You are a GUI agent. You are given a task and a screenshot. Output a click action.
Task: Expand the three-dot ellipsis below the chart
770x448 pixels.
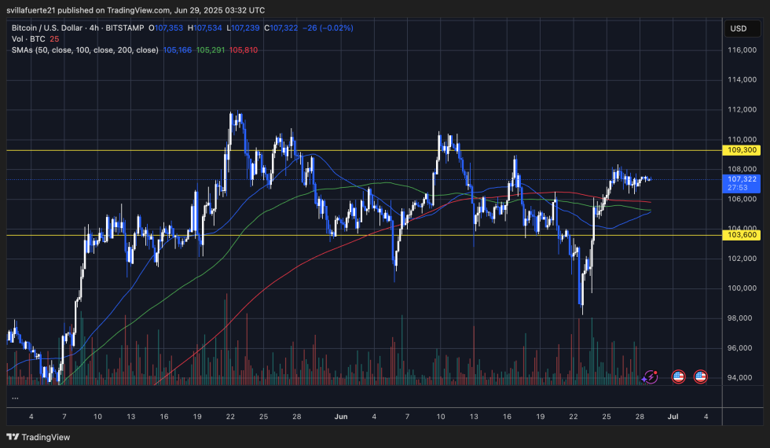coord(15,398)
